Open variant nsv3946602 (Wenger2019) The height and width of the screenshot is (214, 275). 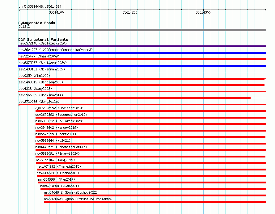pos(57,128)
